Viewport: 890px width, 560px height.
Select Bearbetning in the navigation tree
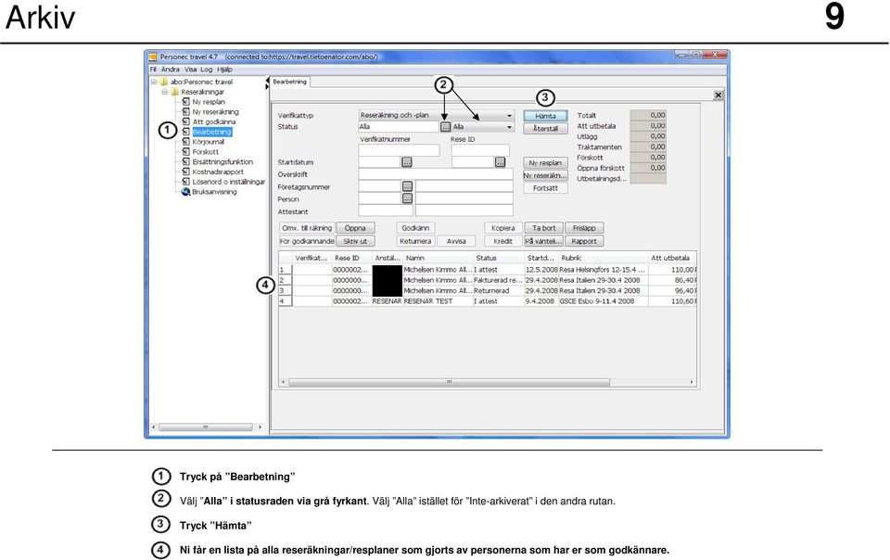[x=211, y=132]
